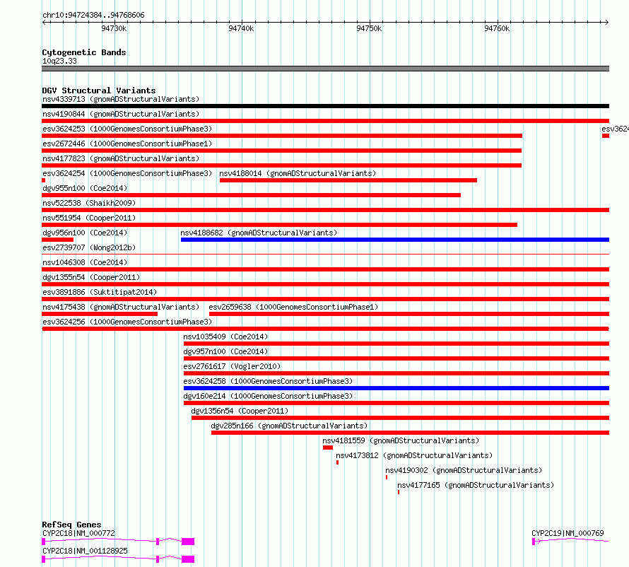Open esv2659638 1000GenomesConsortiumPhase1 label
The image size is (629, 567).
pyautogui.click(x=293, y=307)
